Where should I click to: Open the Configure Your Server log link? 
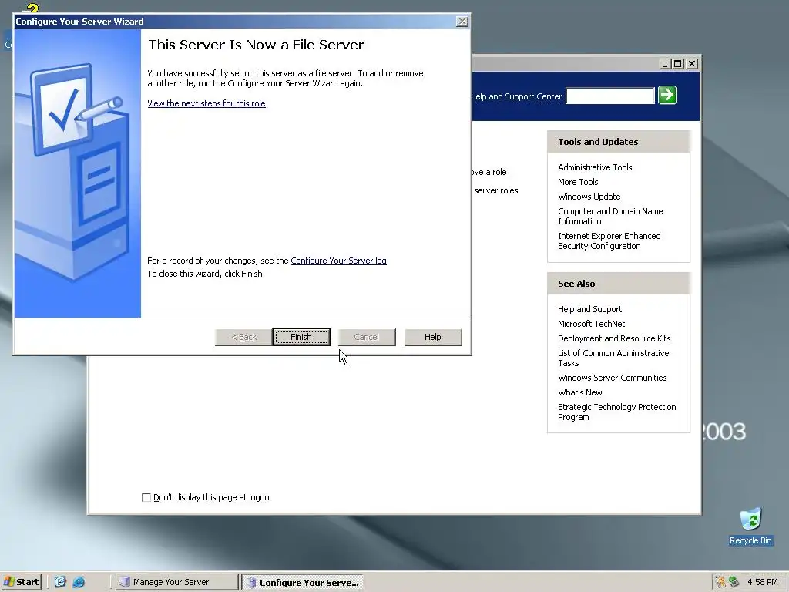[339, 261]
